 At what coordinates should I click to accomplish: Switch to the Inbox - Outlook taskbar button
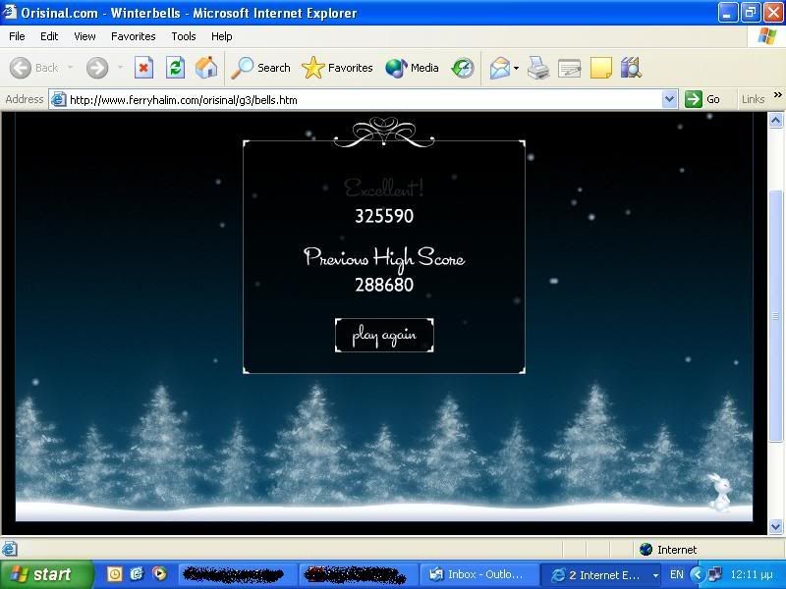477,574
